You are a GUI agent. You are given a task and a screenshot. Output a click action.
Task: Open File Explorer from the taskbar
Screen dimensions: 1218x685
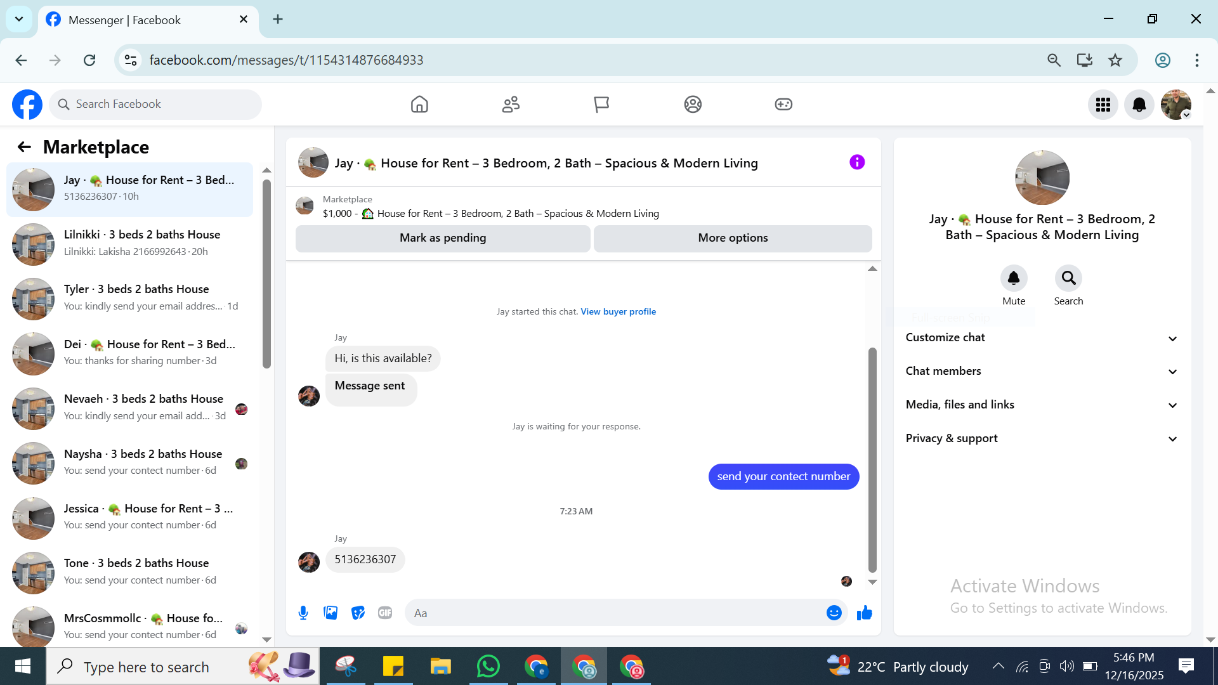click(x=440, y=667)
